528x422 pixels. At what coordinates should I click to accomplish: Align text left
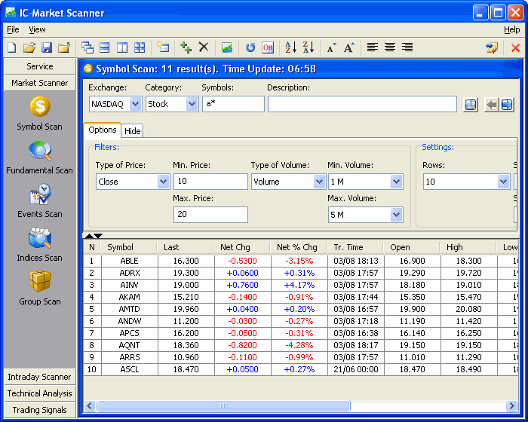(x=372, y=47)
